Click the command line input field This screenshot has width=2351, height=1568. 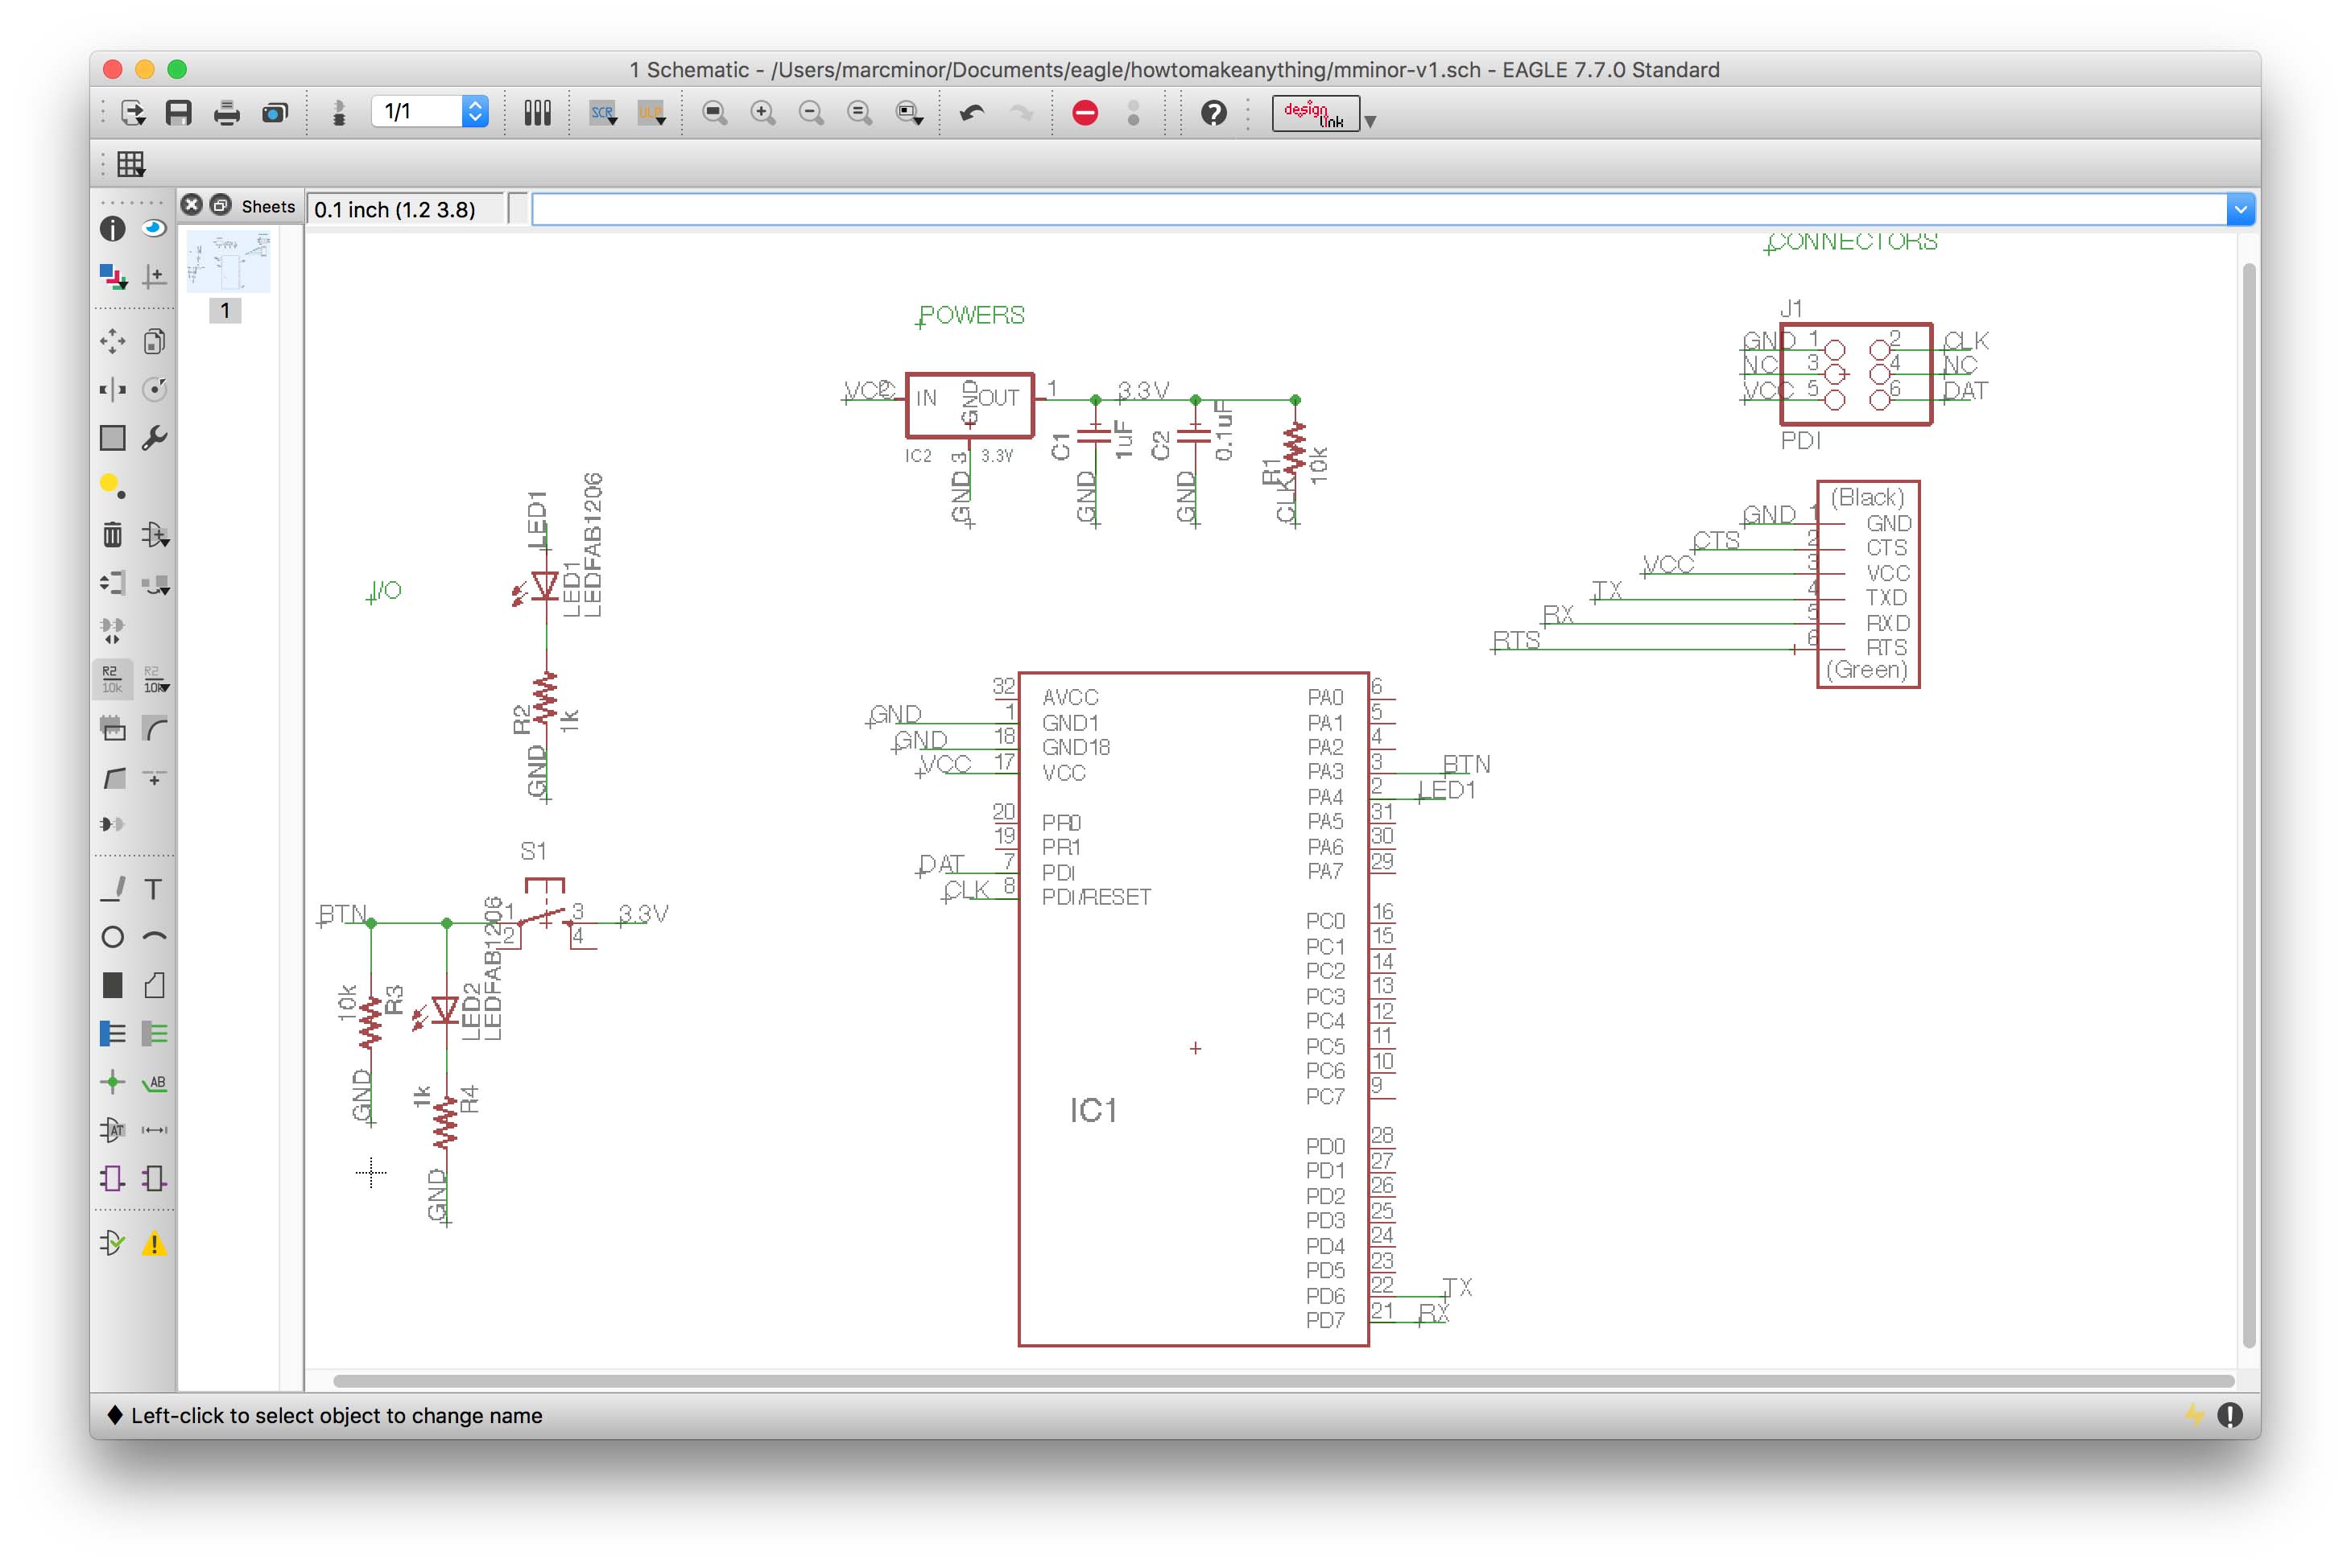coord(1380,210)
